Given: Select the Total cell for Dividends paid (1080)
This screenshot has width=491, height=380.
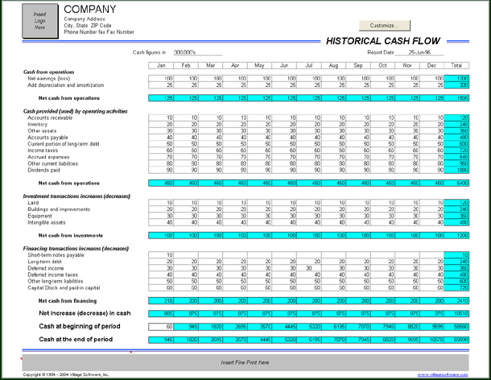Looking at the screenshot, I should pyautogui.click(x=456, y=170).
